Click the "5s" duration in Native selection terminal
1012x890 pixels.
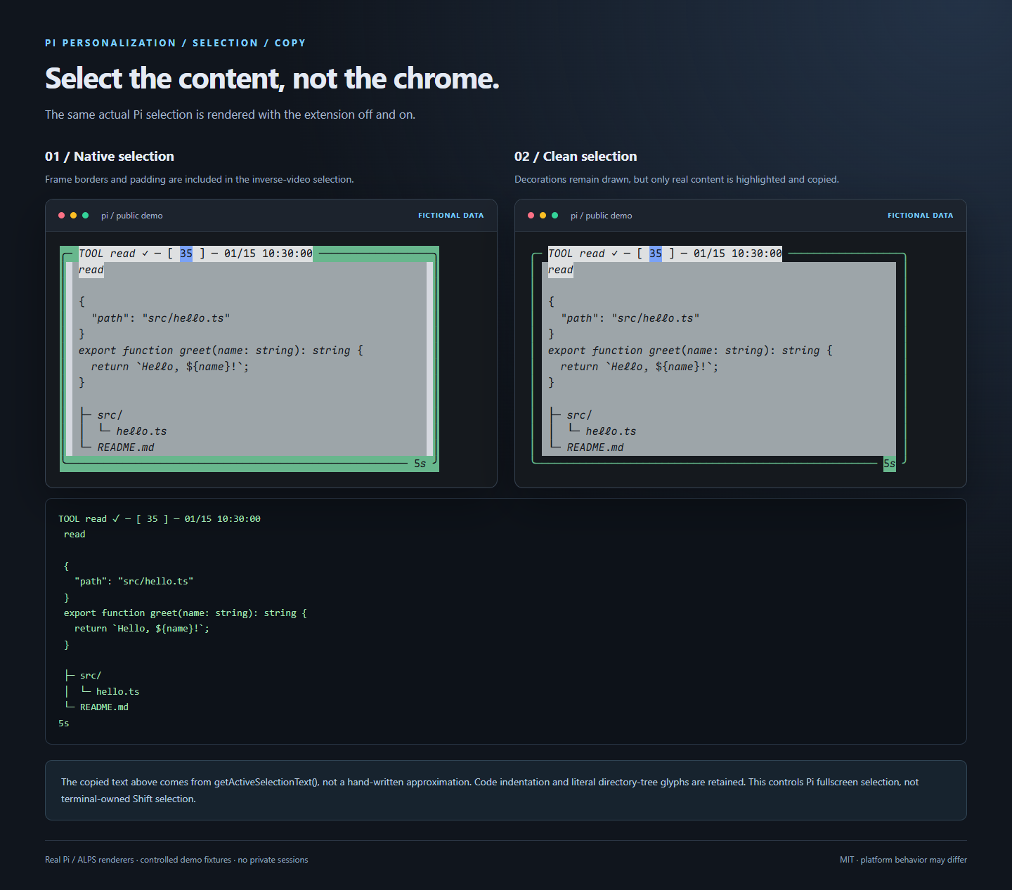pyautogui.click(x=420, y=464)
